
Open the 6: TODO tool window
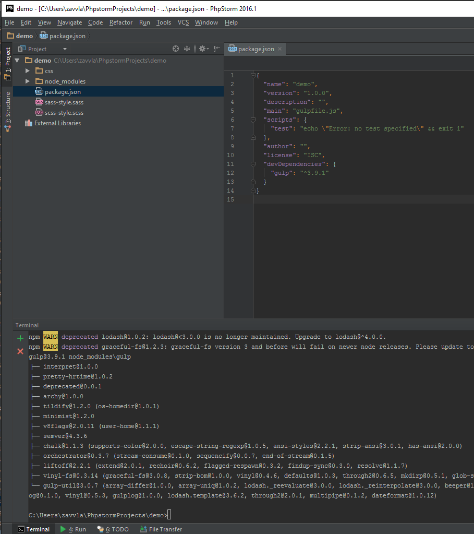tap(113, 529)
